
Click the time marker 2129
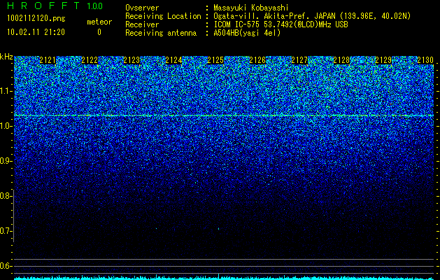[383, 60]
